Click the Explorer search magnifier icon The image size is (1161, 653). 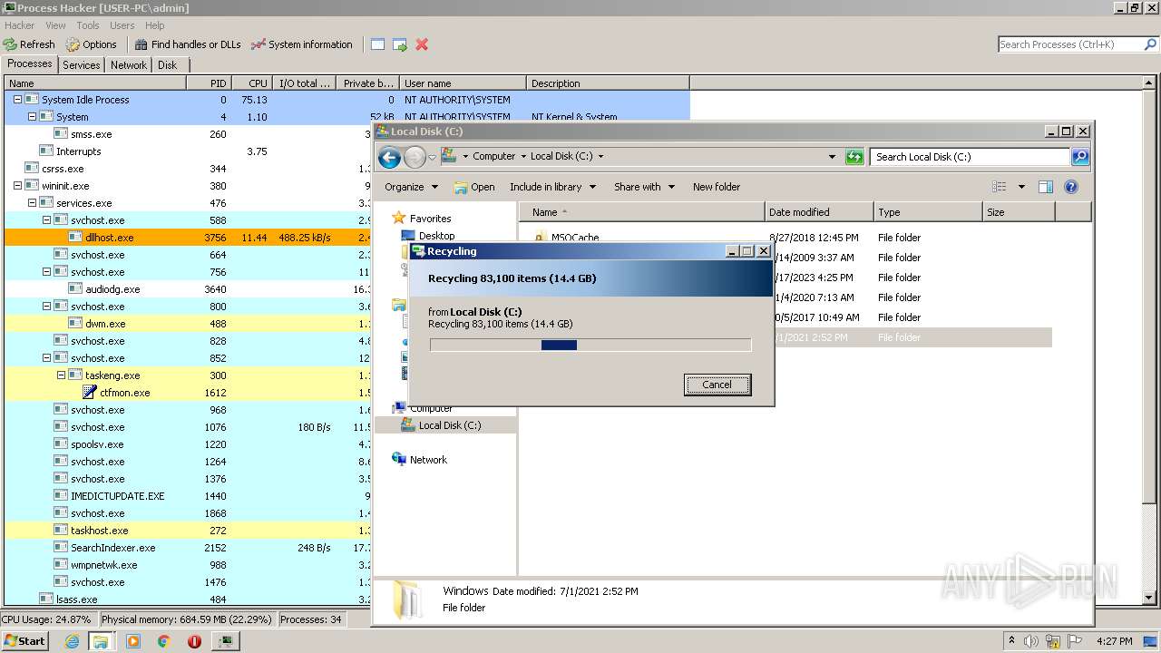tap(1079, 157)
